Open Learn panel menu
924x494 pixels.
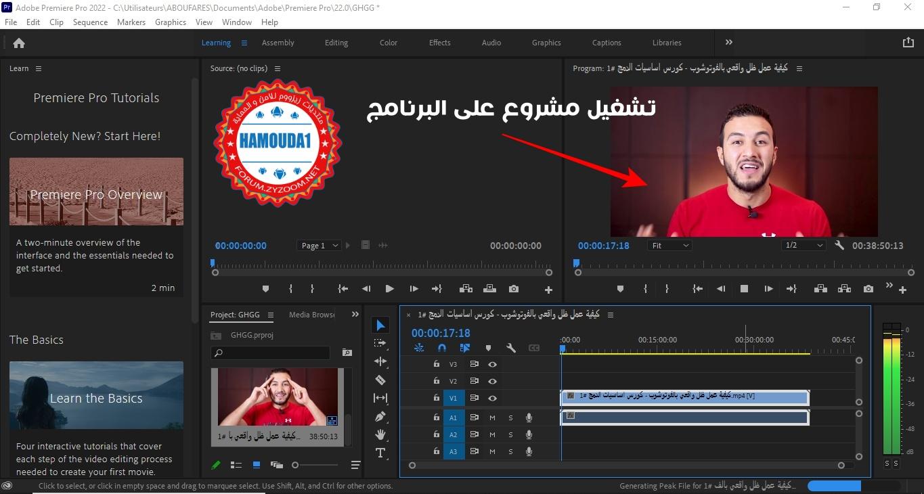(39, 68)
